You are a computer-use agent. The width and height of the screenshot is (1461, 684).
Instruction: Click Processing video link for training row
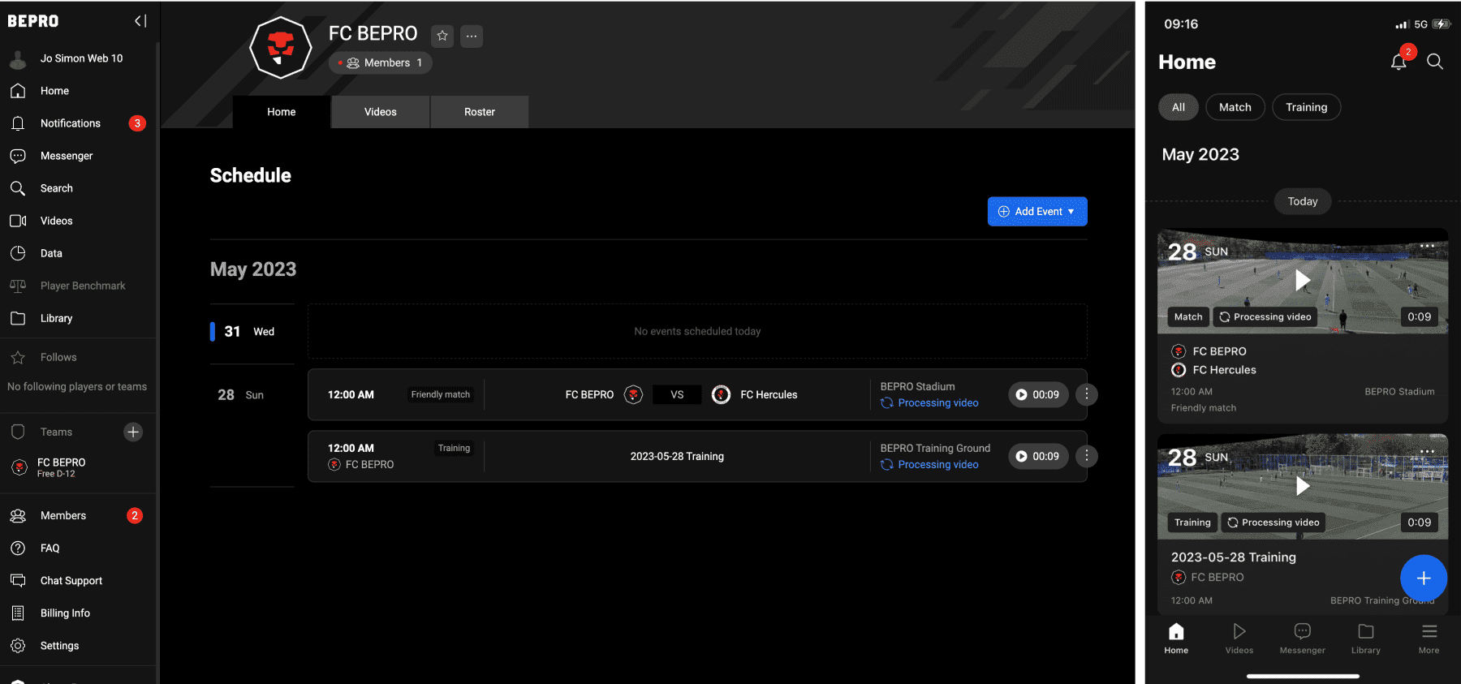(x=929, y=464)
